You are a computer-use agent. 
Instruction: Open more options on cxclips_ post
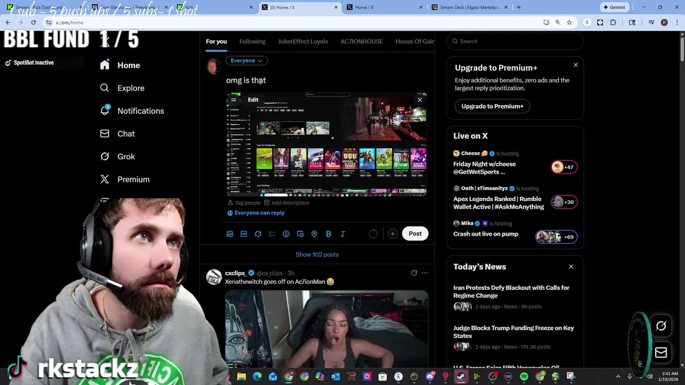tap(424, 273)
